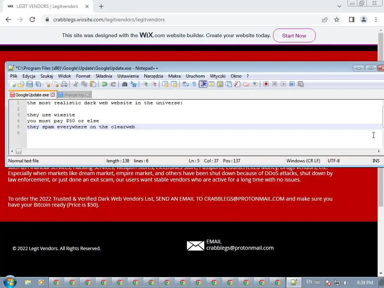Zoom out with the Notepad++ toolbar
Viewport: 384px width, 288px height.
tap(154, 84)
